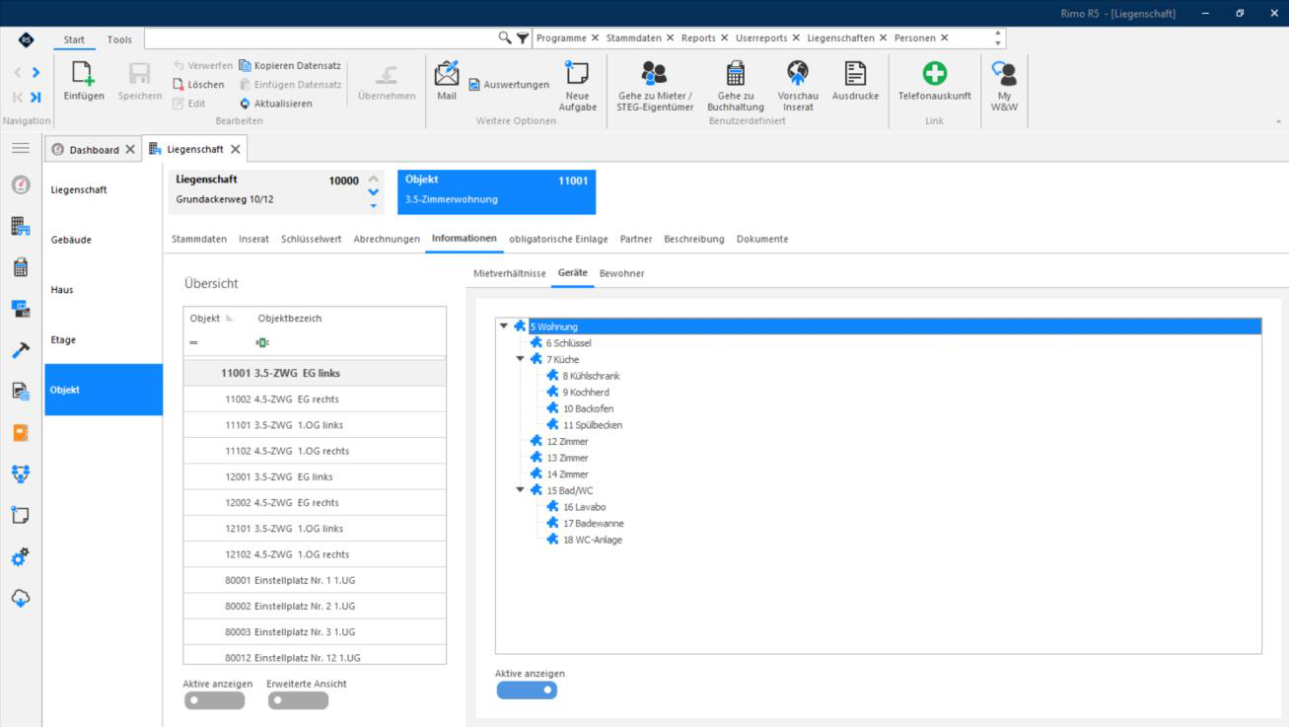Switch to the Mietverhältnisse subtab
The image size is (1289, 727).
[510, 273]
